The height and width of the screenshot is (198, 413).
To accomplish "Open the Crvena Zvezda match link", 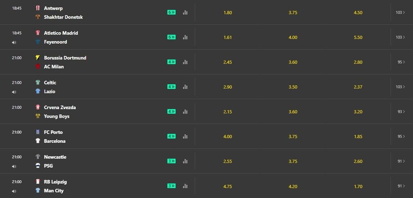I will (60, 107).
